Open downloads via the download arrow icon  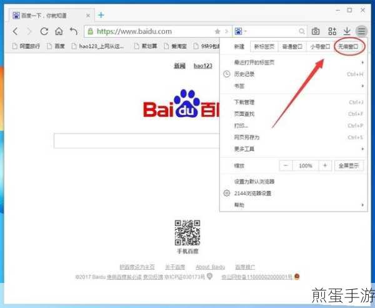[x=347, y=31]
